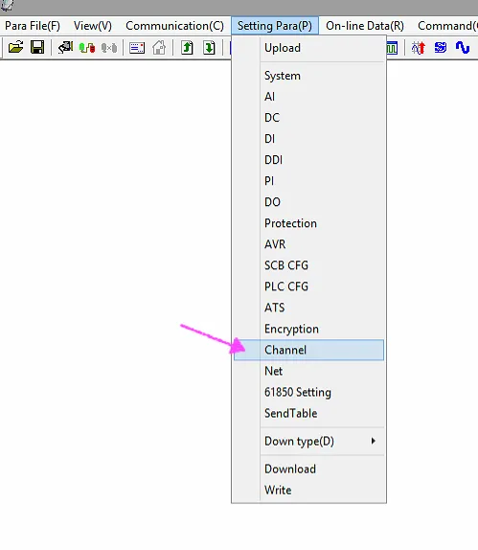Click the green square waveform icon
Screen dimensions: 478x550
click(392, 48)
